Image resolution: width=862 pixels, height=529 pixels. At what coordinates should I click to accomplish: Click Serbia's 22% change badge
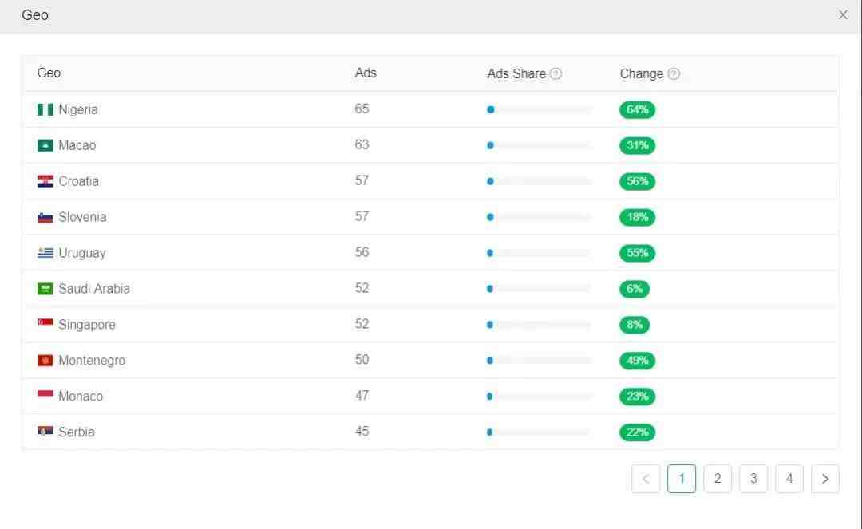637,432
